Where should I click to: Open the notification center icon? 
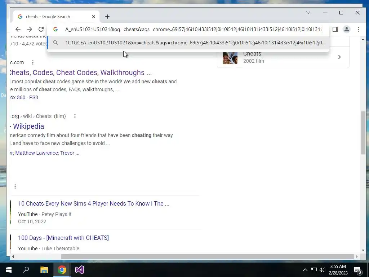coord(357,270)
